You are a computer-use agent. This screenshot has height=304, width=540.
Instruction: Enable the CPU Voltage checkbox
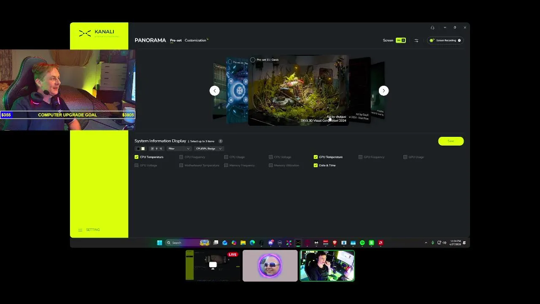pyautogui.click(x=271, y=157)
